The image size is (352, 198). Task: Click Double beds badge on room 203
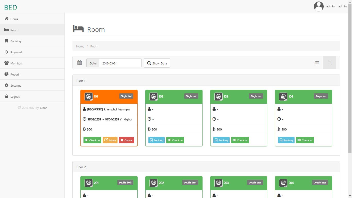[x=255, y=183]
